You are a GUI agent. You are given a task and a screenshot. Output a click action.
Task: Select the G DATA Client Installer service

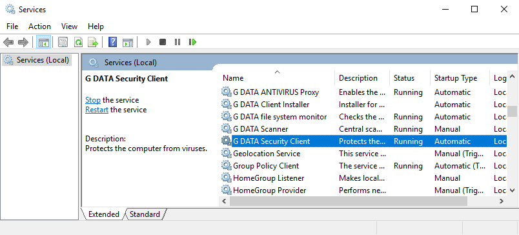click(x=271, y=104)
